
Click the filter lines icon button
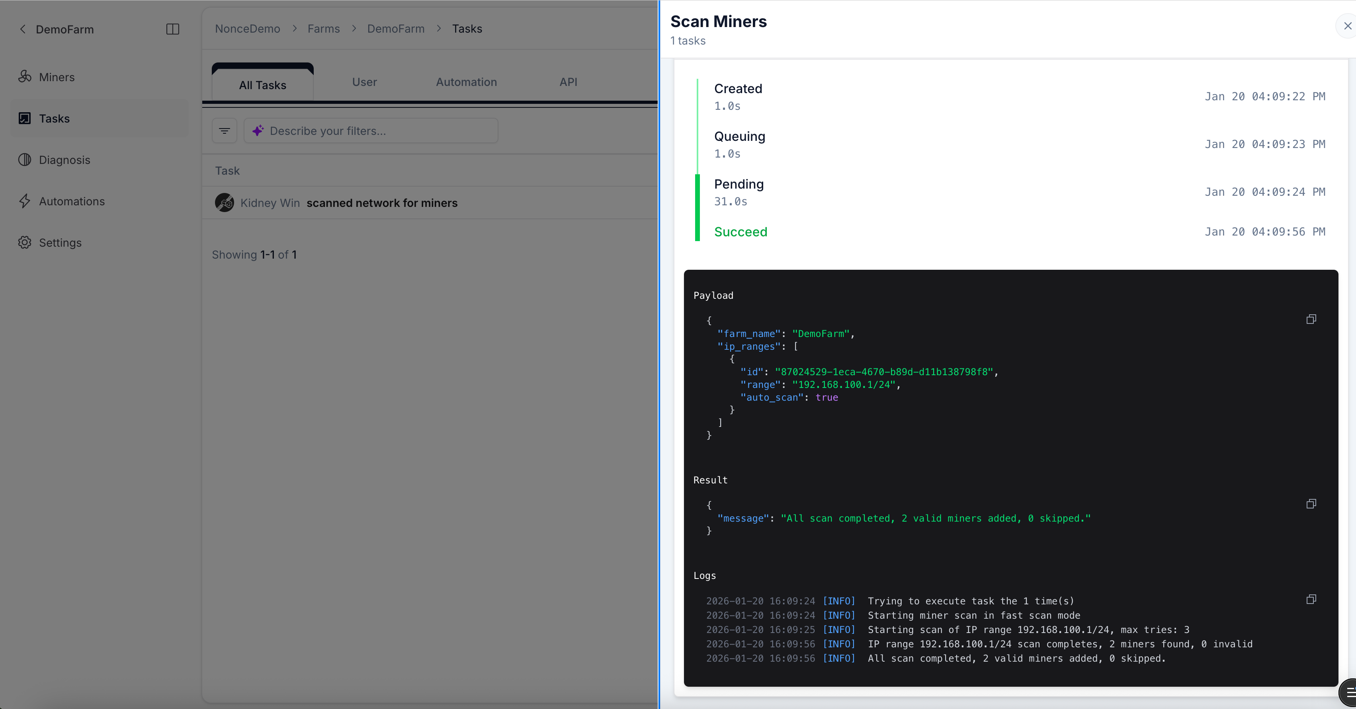[225, 131]
